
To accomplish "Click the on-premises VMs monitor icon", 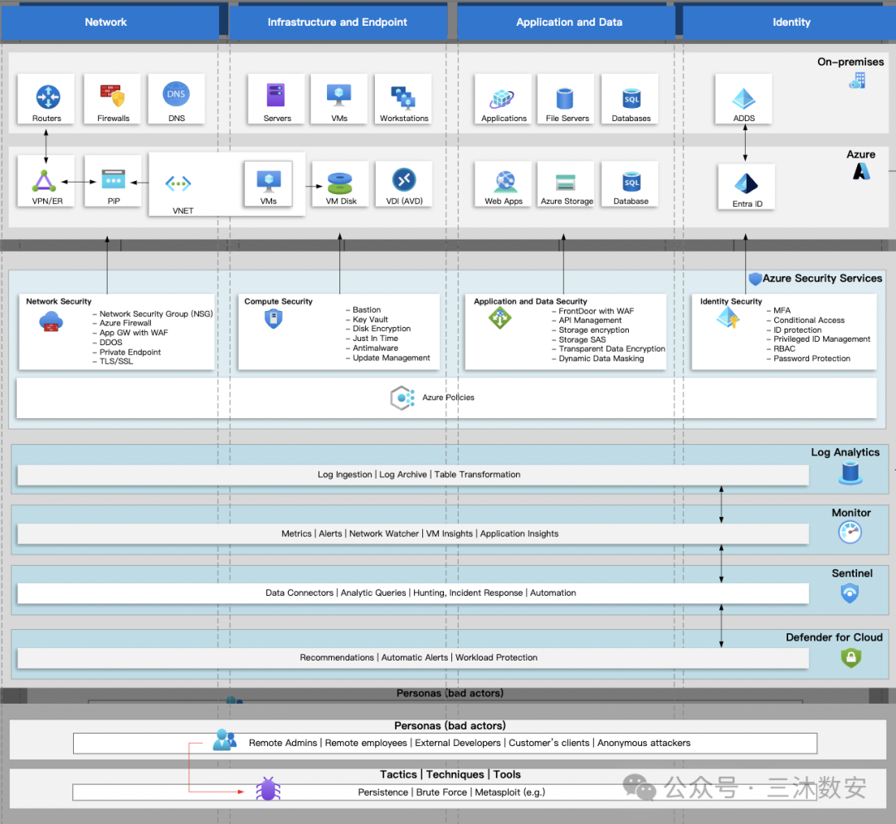I will (x=338, y=95).
